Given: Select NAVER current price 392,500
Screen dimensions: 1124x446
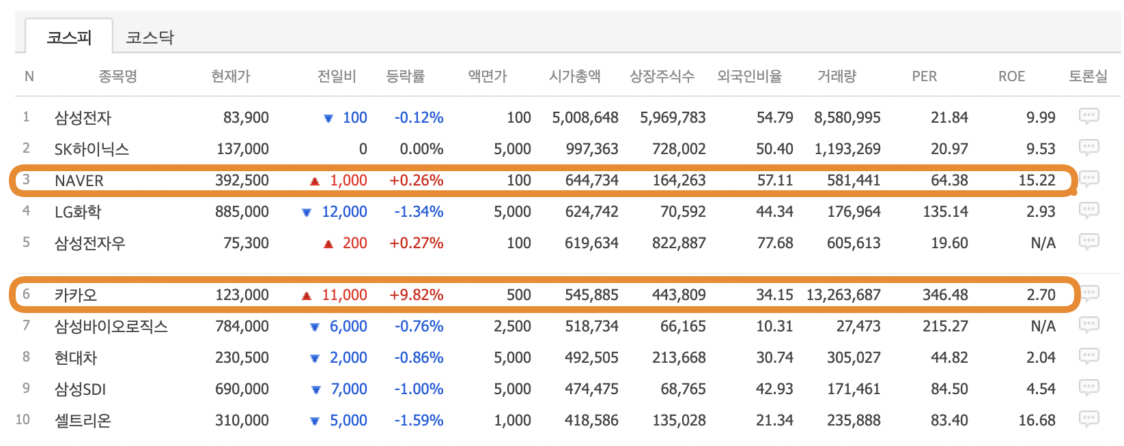Looking at the screenshot, I should point(242,180).
